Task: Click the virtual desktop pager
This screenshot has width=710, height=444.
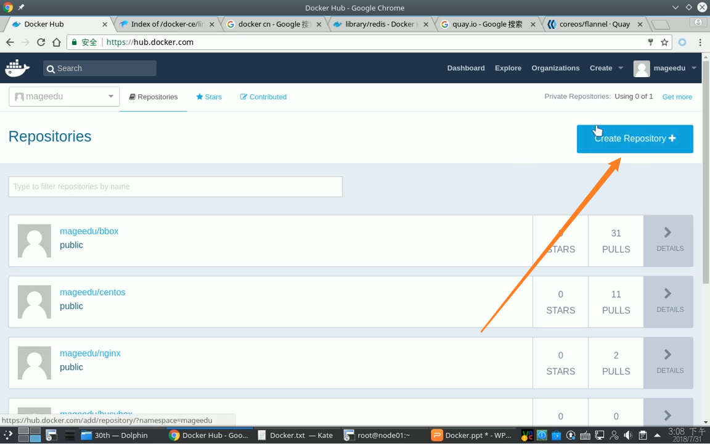Action: click(x=30, y=435)
